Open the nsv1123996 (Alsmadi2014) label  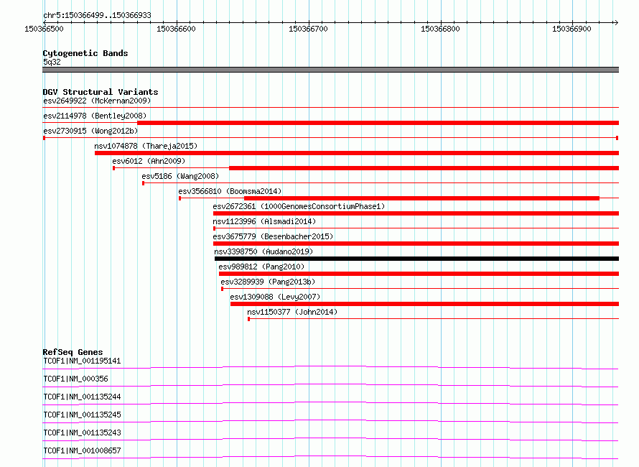point(264,221)
